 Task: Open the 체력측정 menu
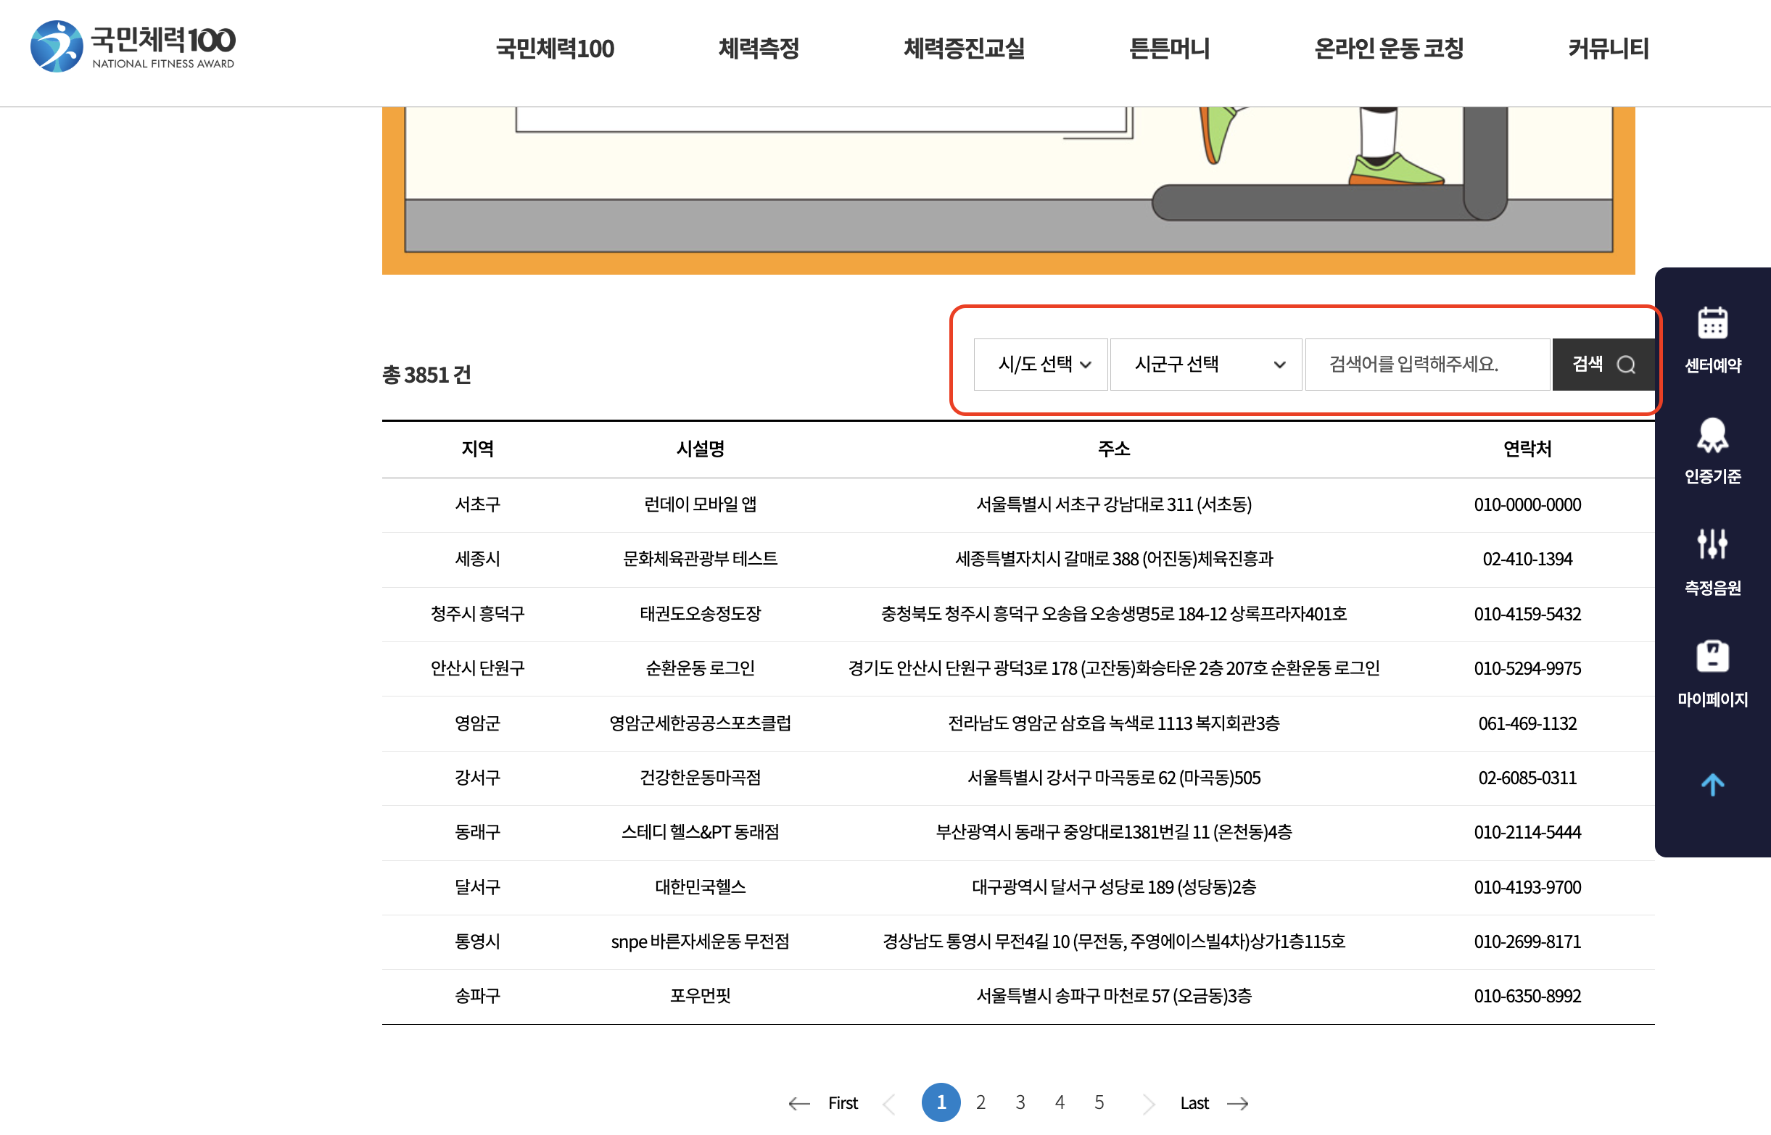pyautogui.click(x=759, y=49)
